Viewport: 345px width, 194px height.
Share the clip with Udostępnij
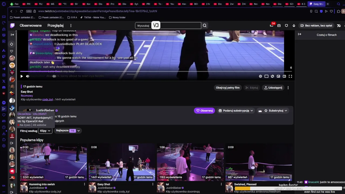point(273,88)
